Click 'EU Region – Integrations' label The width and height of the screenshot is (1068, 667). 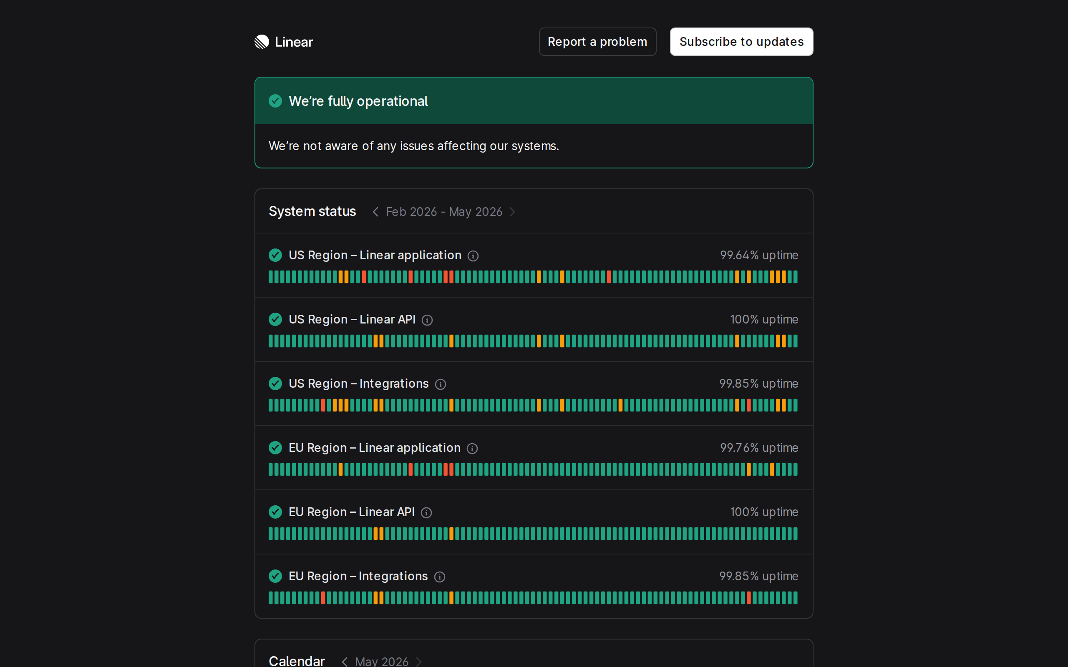pyautogui.click(x=358, y=576)
